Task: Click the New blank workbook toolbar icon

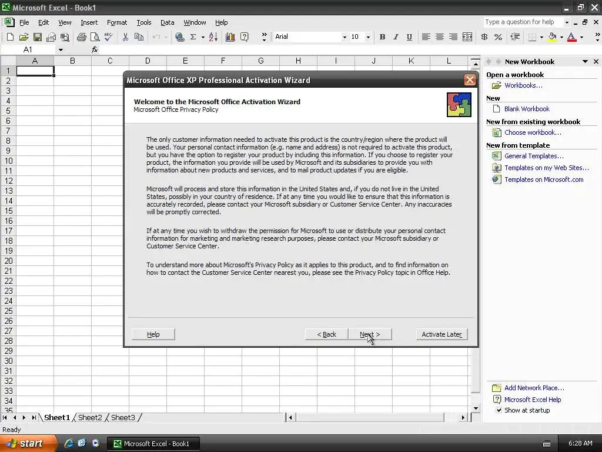Action: click(x=11, y=37)
